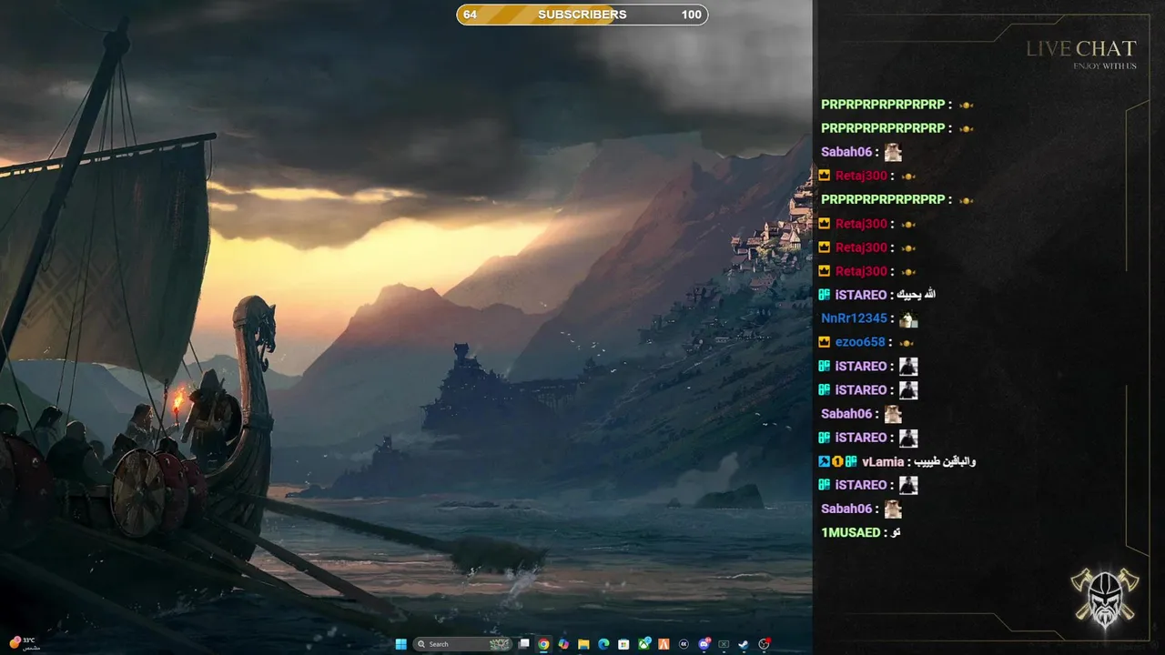Image resolution: width=1165 pixels, height=655 pixels.
Task: Click the subscriber goal number 100
Action: point(692,15)
